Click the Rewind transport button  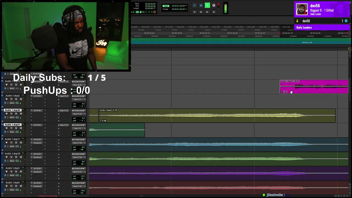[201, 12]
